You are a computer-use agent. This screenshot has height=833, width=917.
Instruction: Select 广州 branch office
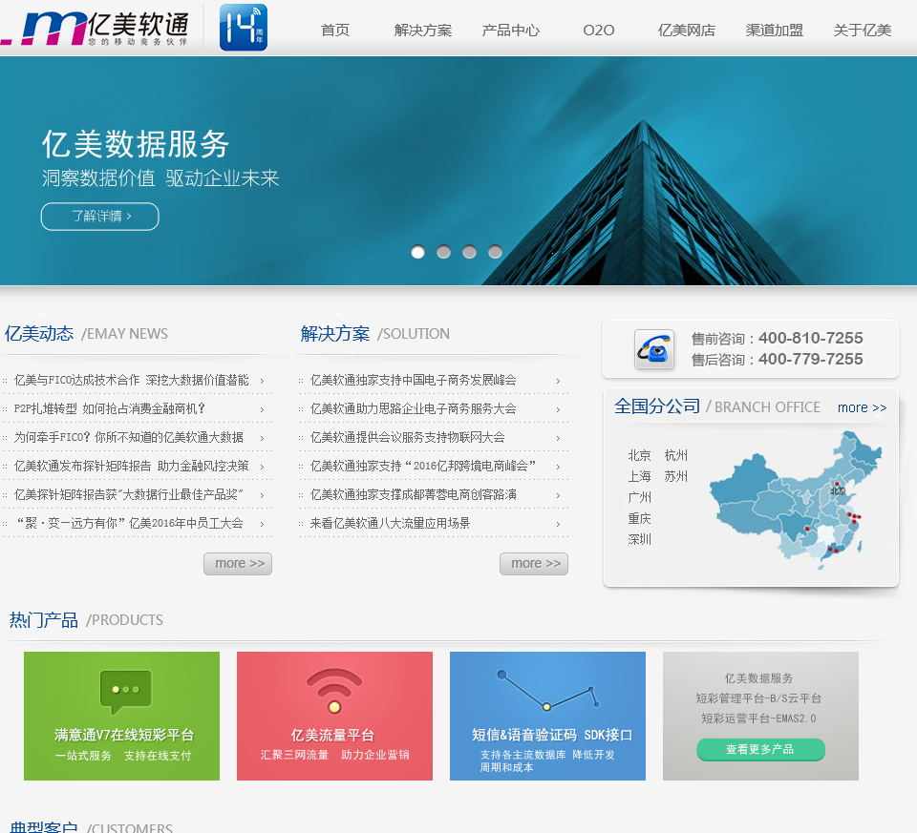click(639, 497)
